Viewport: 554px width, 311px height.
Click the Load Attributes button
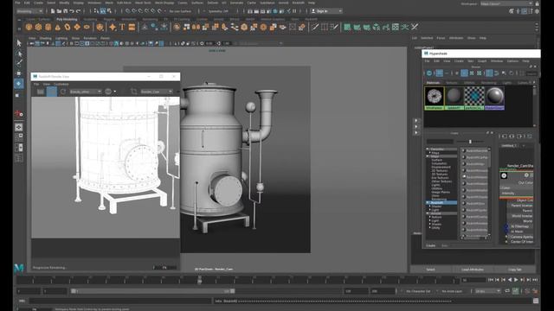tap(472, 270)
